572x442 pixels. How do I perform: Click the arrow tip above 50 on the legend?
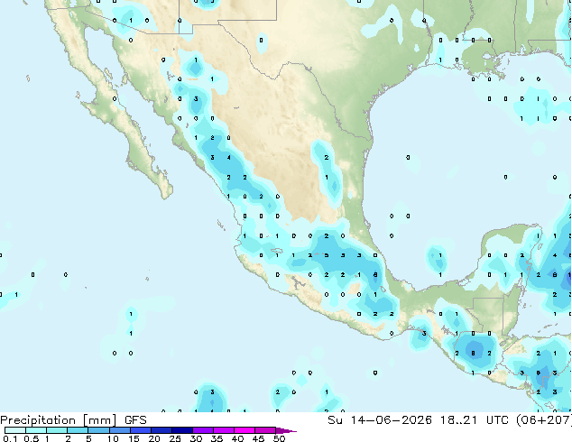(x=286, y=430)
